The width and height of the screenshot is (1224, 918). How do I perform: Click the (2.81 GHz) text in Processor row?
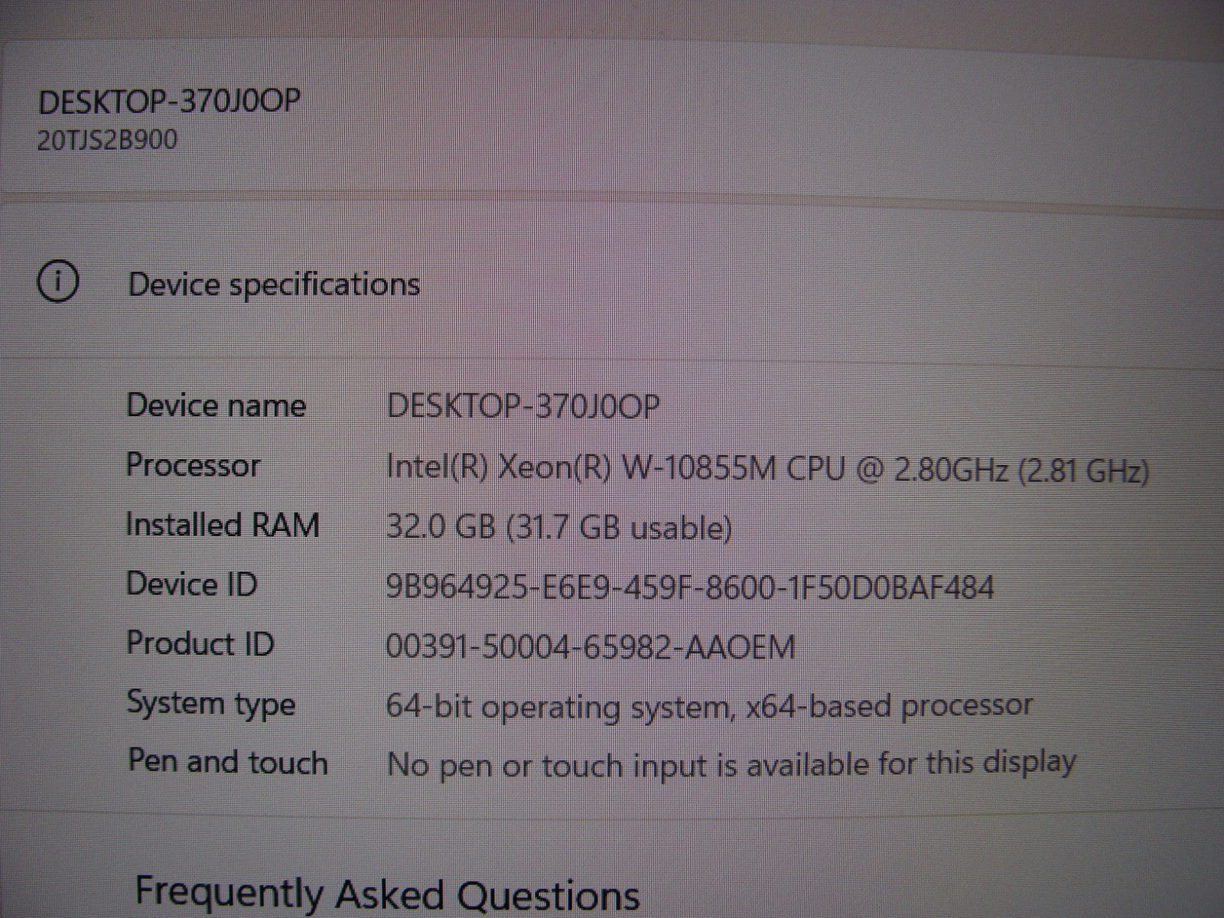point(1083,470)
